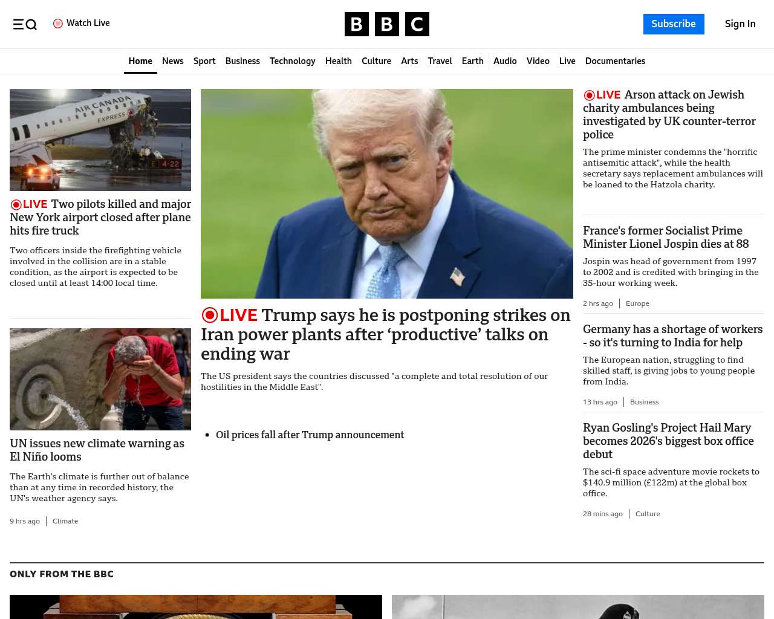Open the Arts section
This screenshot has width=774, height=619.
tap(409, 61)
